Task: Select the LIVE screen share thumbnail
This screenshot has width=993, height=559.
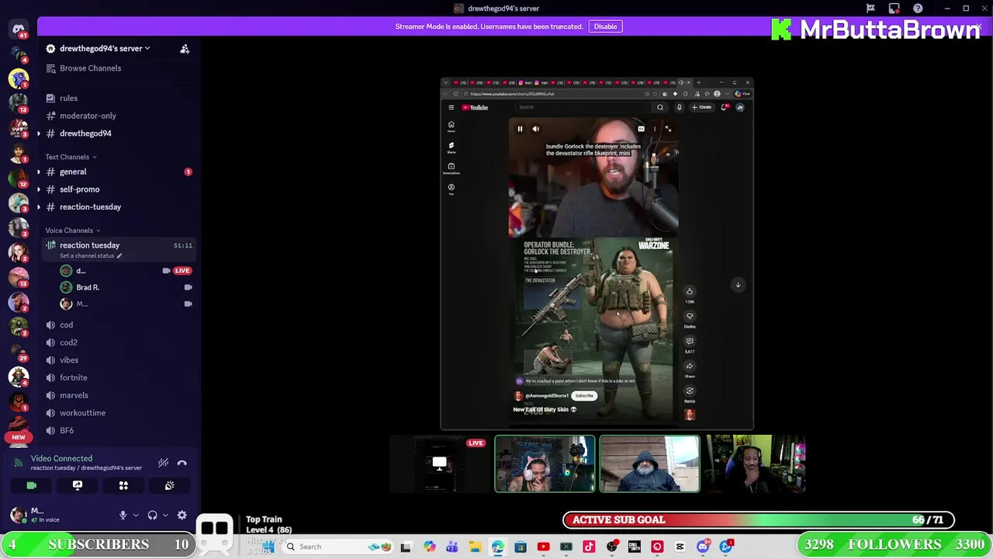Action: [439, 464]
